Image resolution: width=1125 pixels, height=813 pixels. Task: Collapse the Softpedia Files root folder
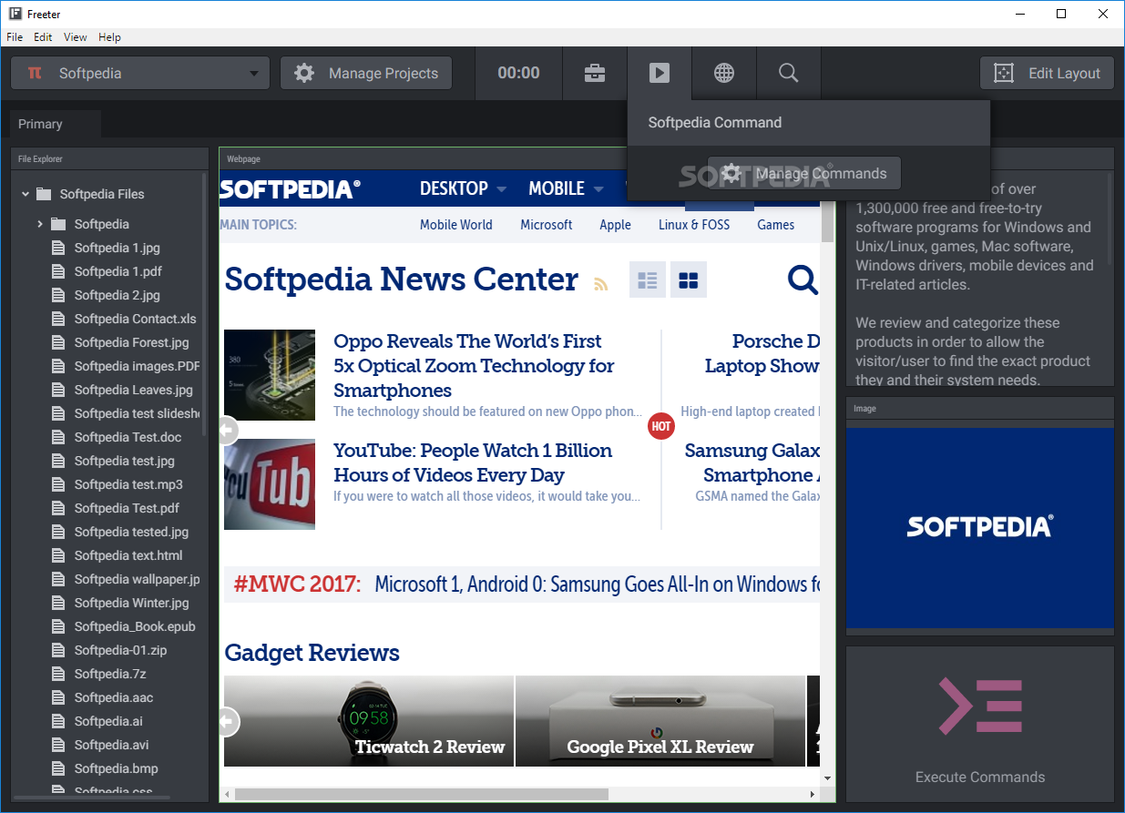click(26, 194)
